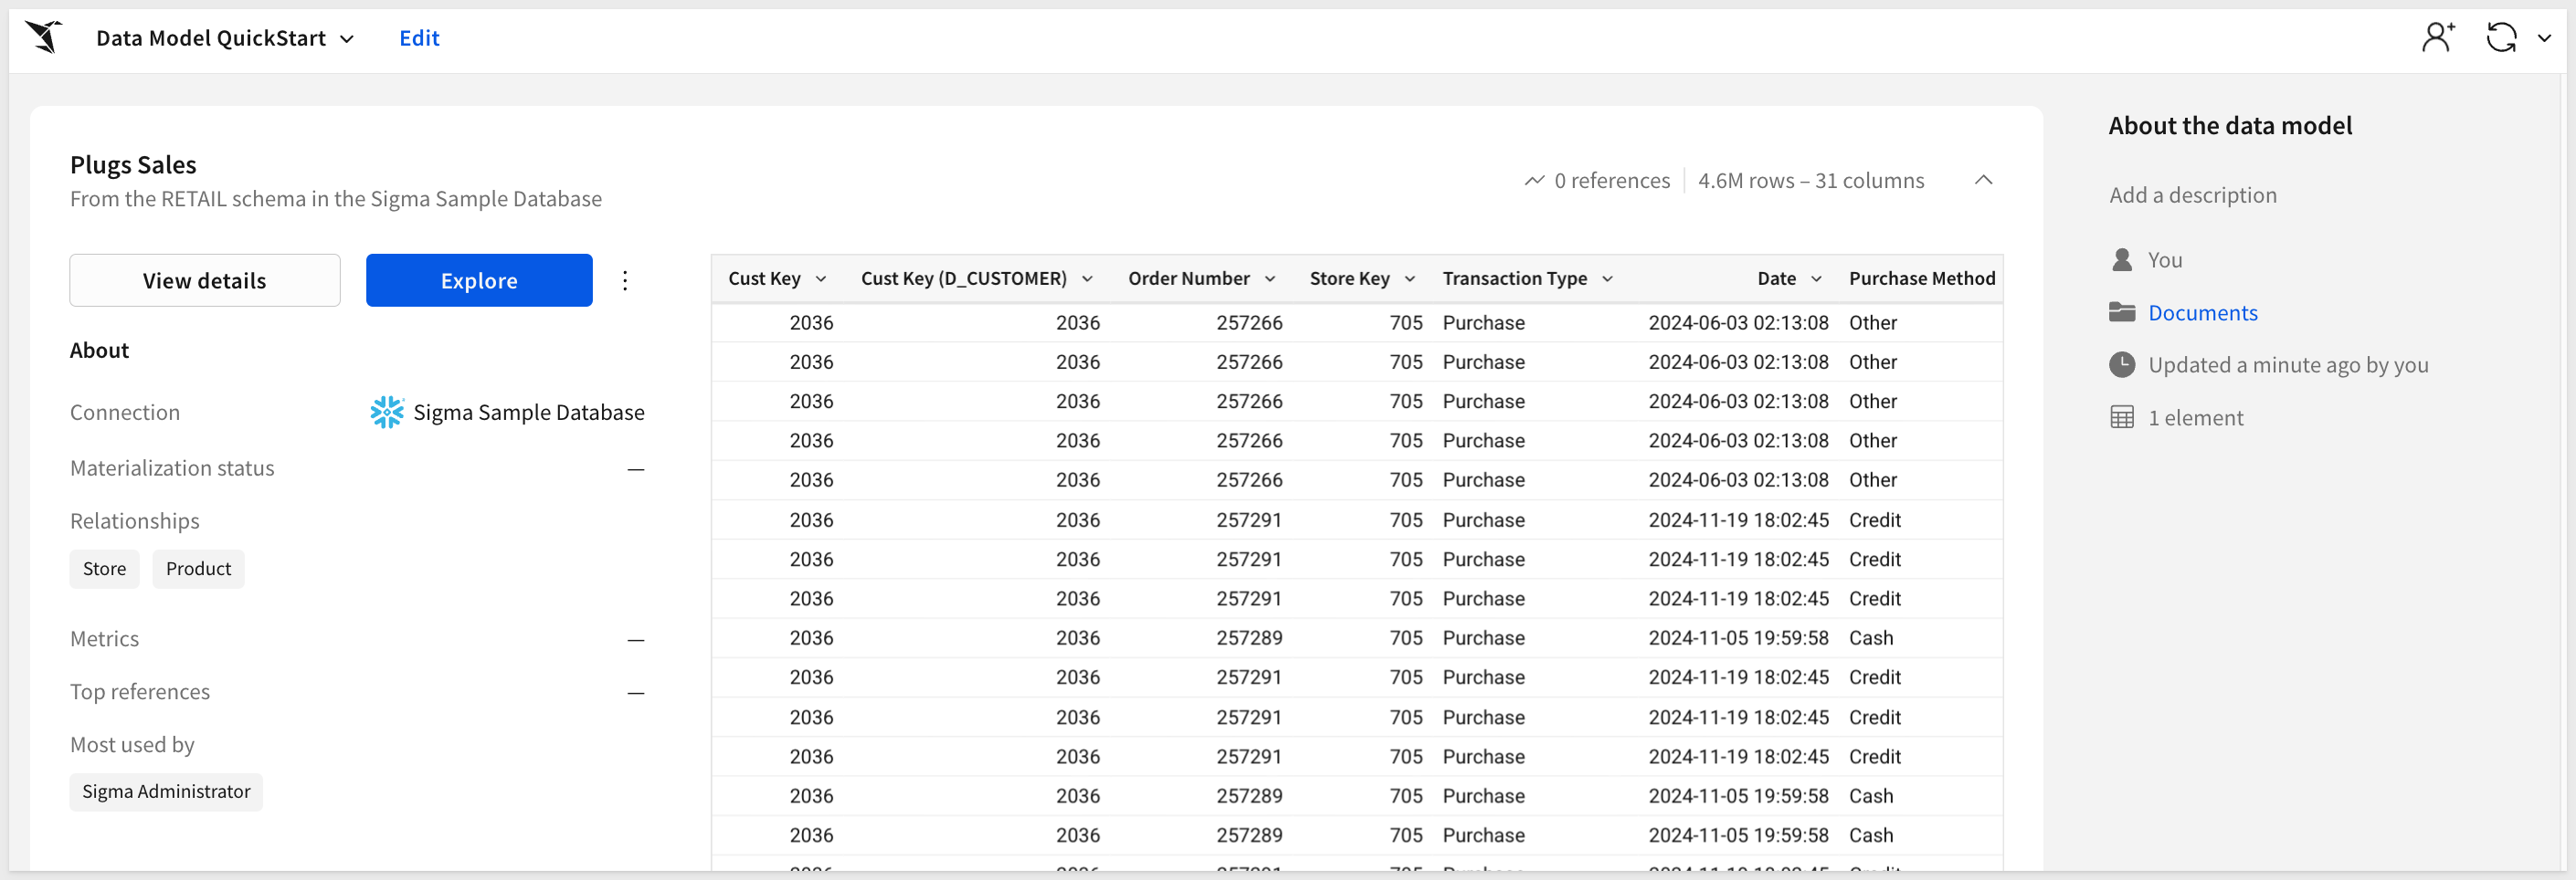Open the Cust Key column menu
The image size is (2576, 880).
821,278
